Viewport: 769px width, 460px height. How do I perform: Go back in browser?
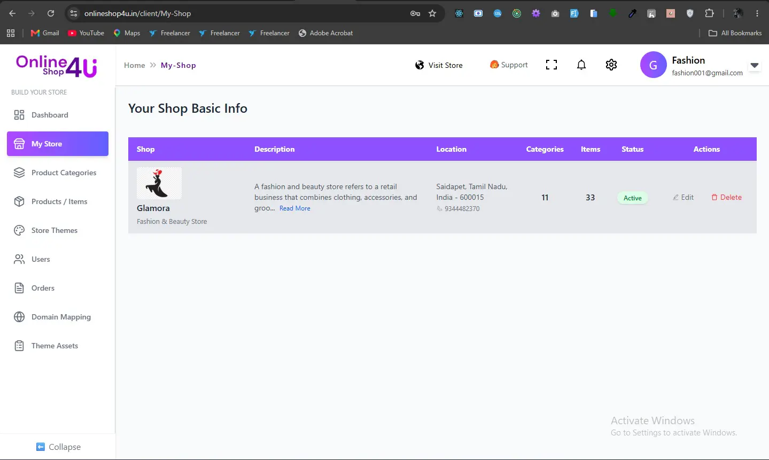point(12,13)
